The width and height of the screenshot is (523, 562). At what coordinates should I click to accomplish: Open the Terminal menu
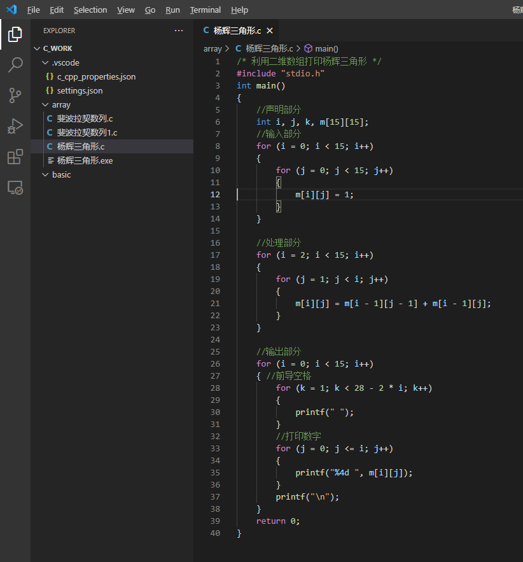click(x=206, y=10)
